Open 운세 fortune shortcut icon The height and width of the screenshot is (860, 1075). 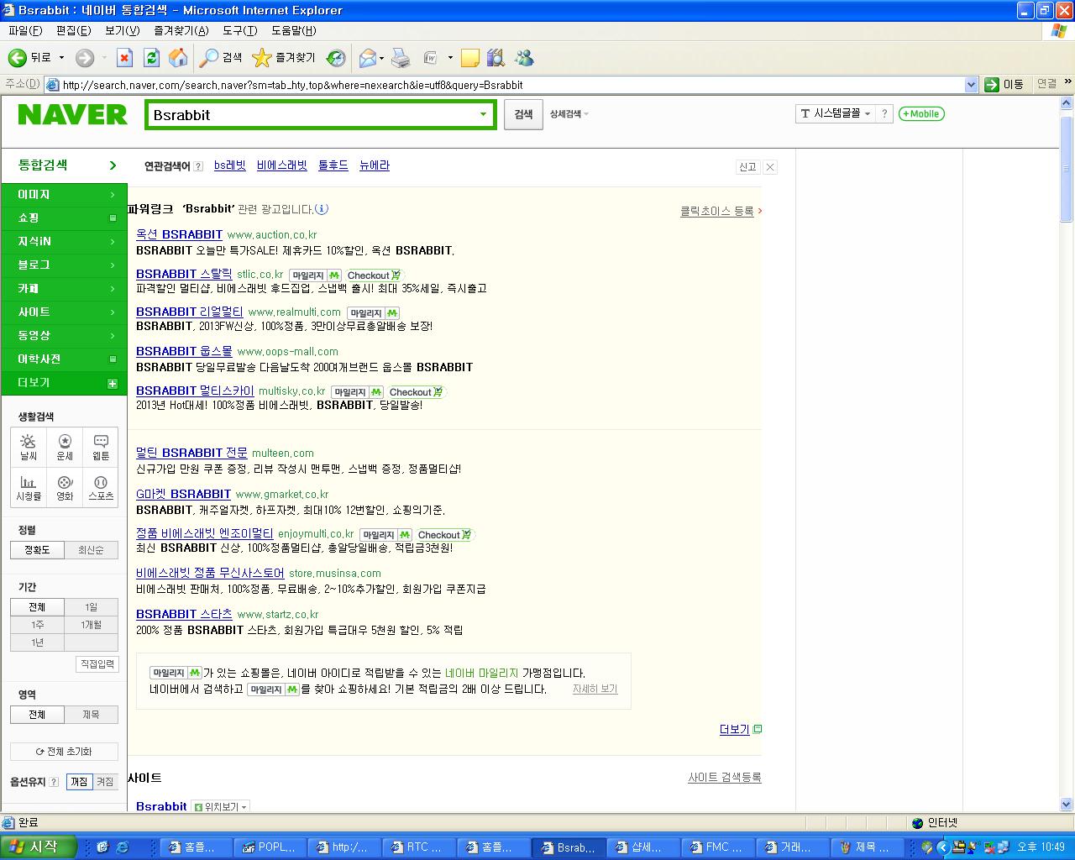point(65,448)
